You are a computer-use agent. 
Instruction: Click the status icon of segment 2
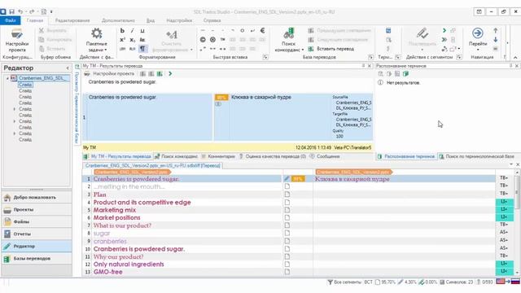pyautogui.click(x=287, y=186)
